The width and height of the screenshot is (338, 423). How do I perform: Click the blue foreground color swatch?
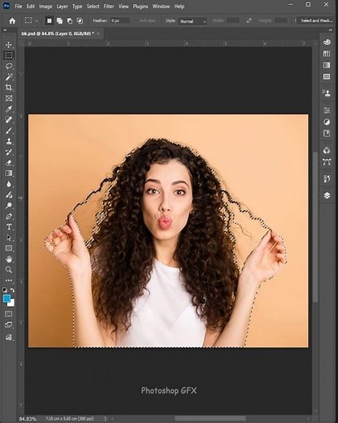(x=6, y=299)
